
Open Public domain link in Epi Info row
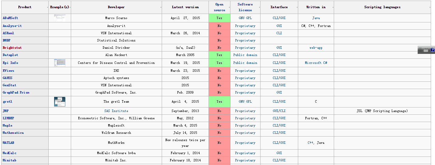[x=245, y=63]
